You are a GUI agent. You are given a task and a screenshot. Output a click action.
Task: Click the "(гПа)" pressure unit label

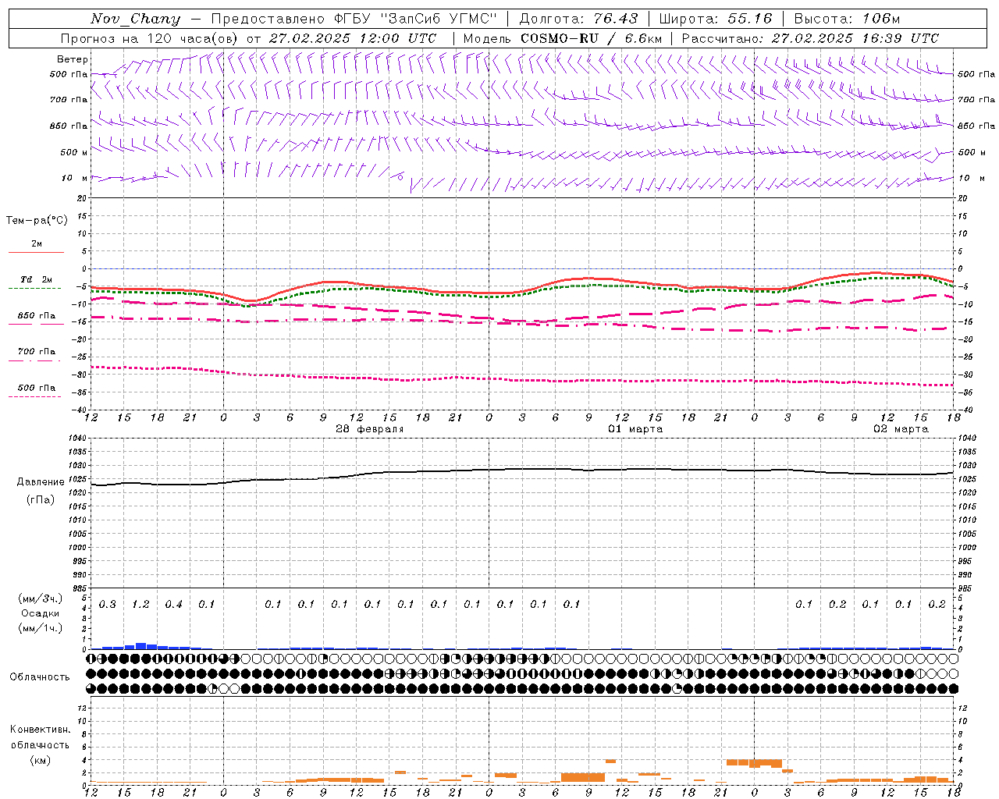coord(41,499)
